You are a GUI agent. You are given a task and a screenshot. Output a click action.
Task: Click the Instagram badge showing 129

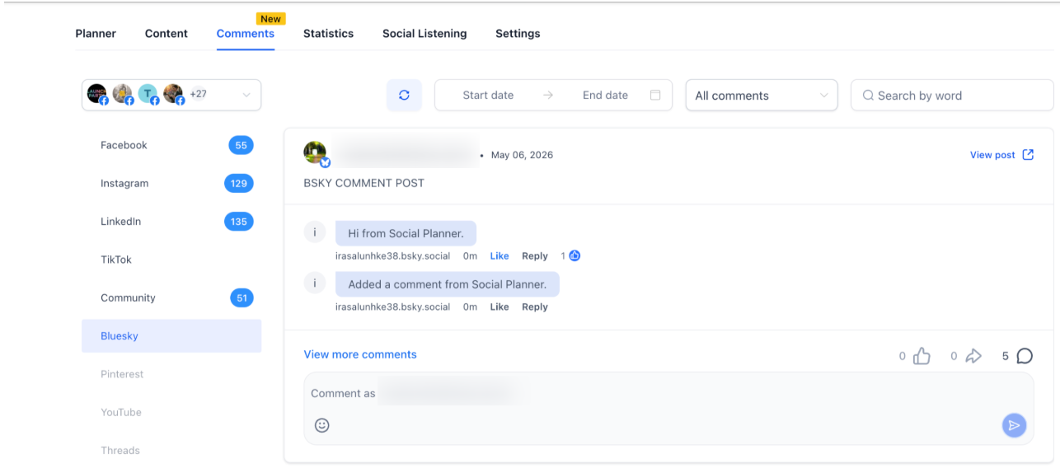tap(239, 183)
